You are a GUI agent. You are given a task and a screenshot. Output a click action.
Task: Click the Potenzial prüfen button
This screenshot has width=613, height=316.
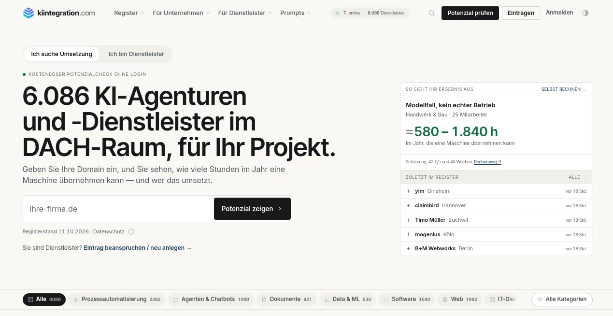click(x=470, y=13)
